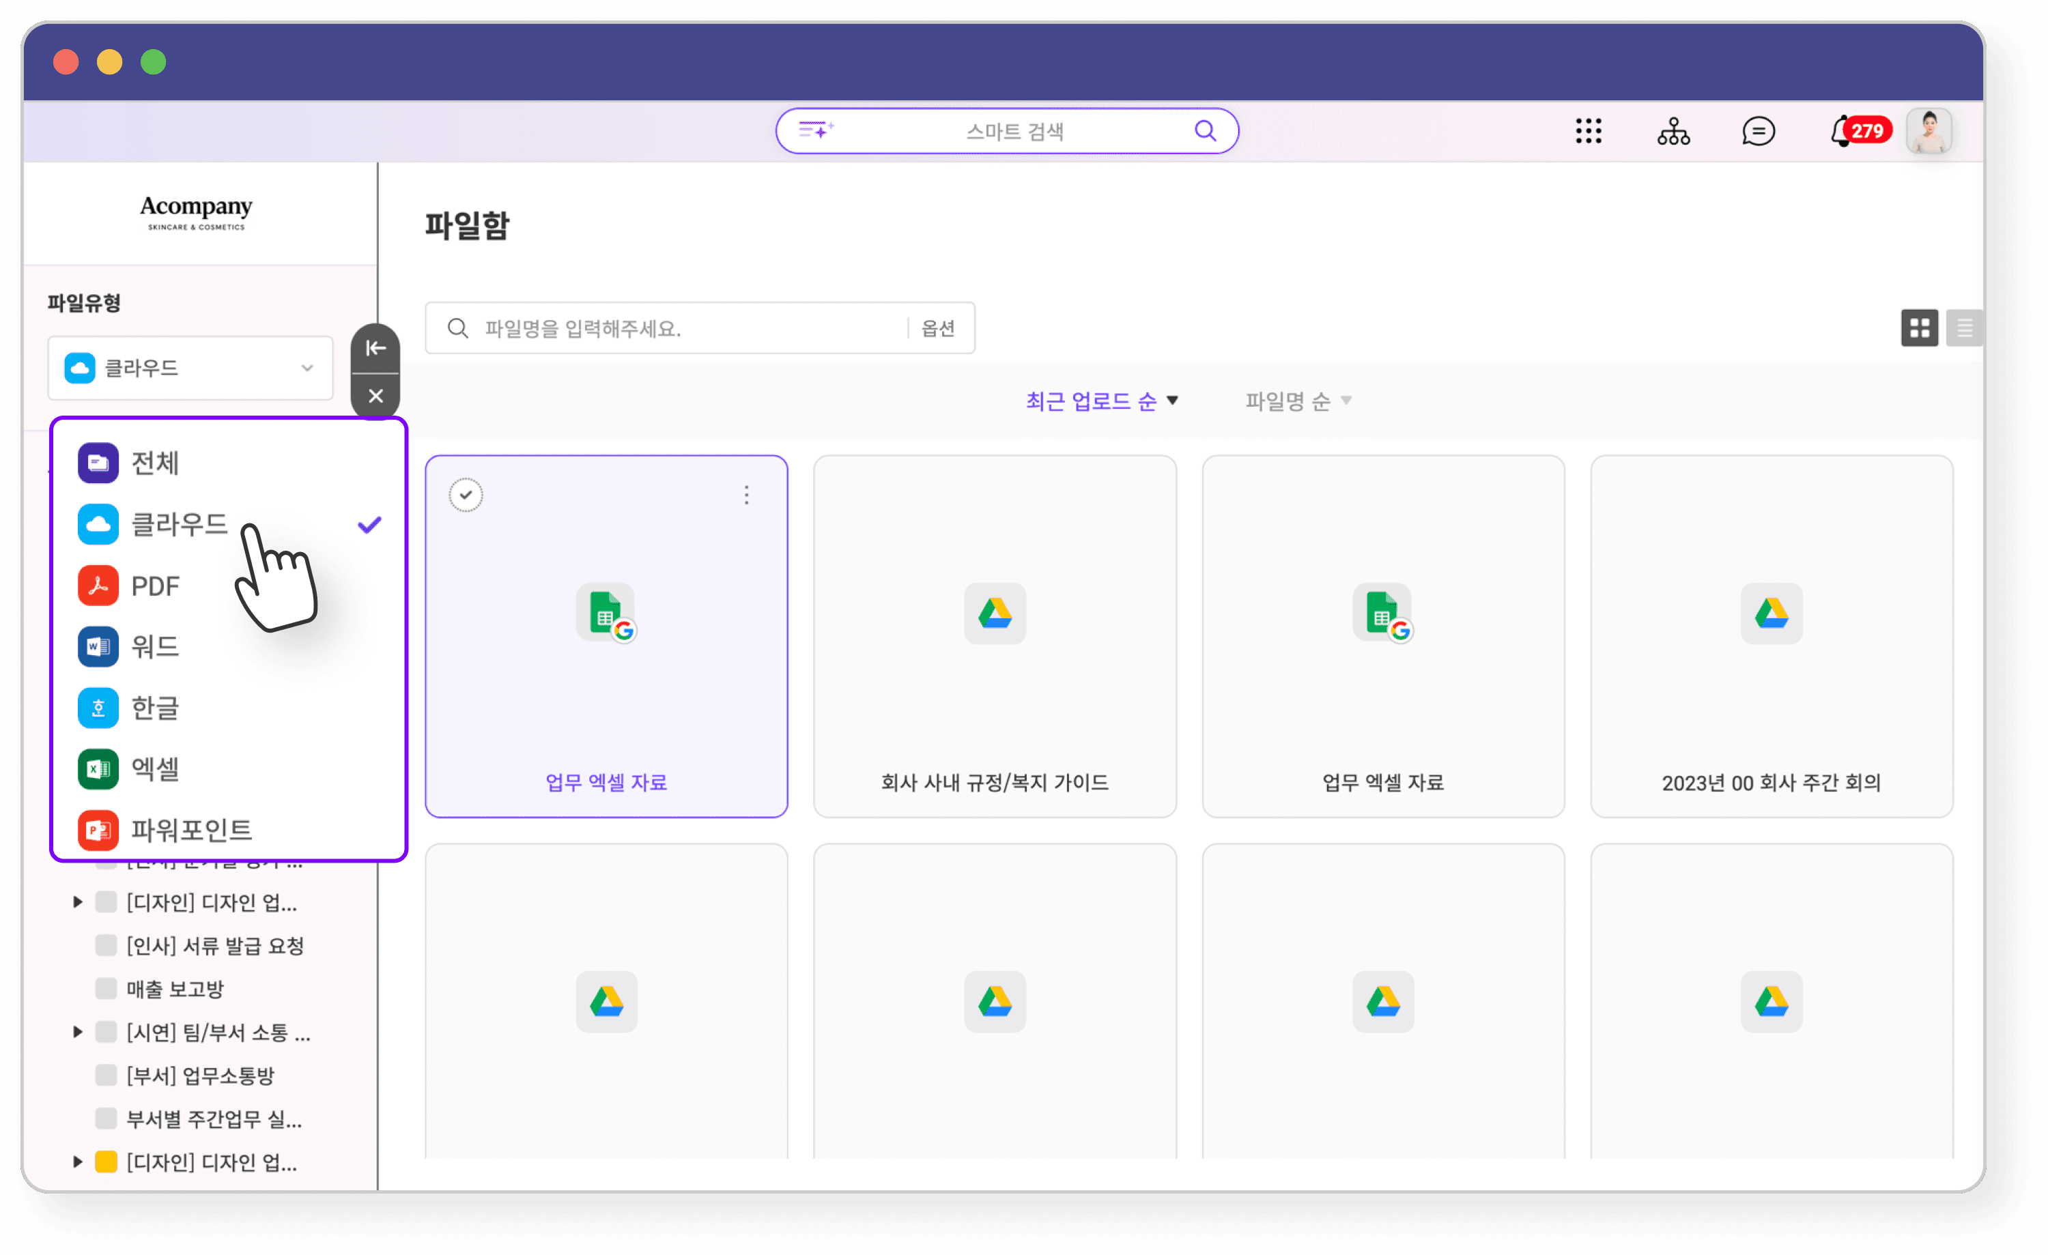Viewport: 2048px width, 1255px height.
Task: Switch to grid view layout
Action: tap(1918, 328)
